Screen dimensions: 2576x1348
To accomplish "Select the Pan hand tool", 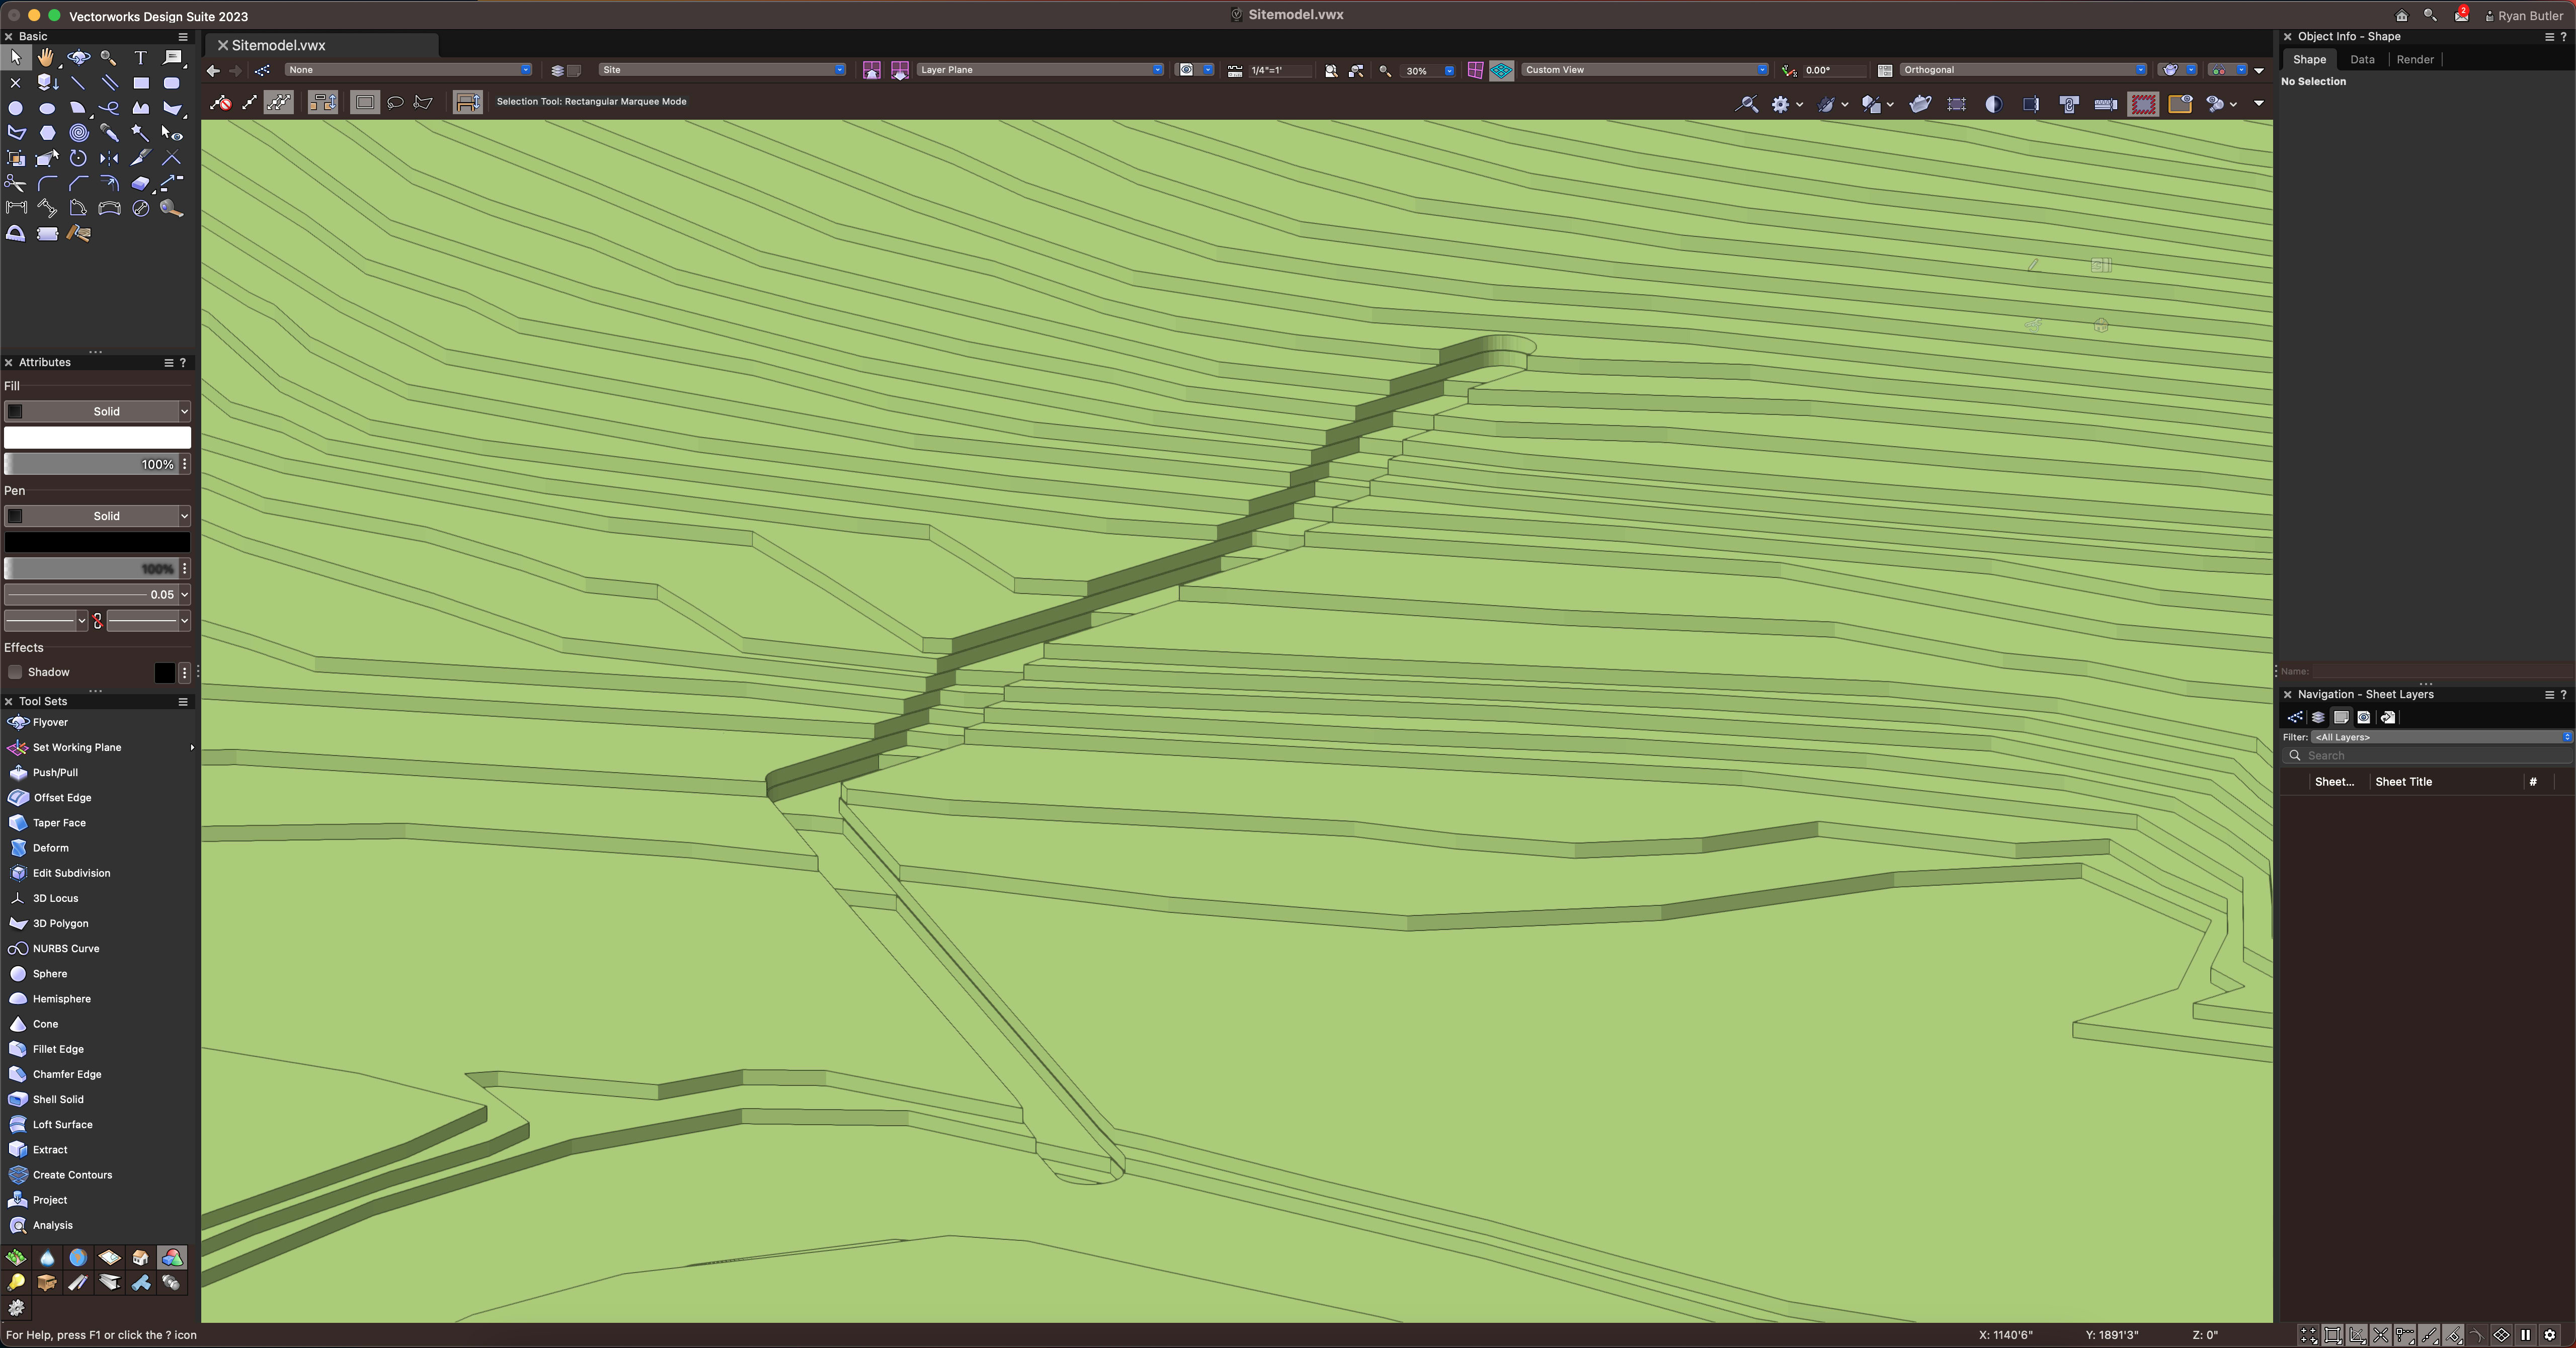I will click(x=46, y=57).
